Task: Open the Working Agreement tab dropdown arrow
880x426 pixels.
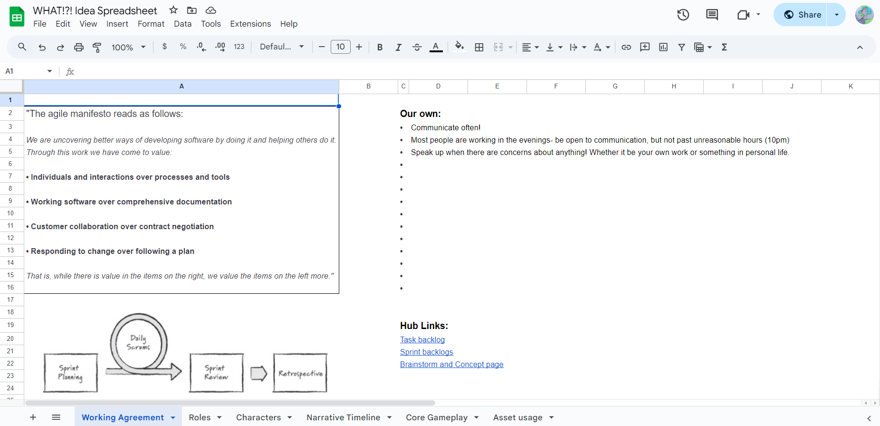Action: 173,417
